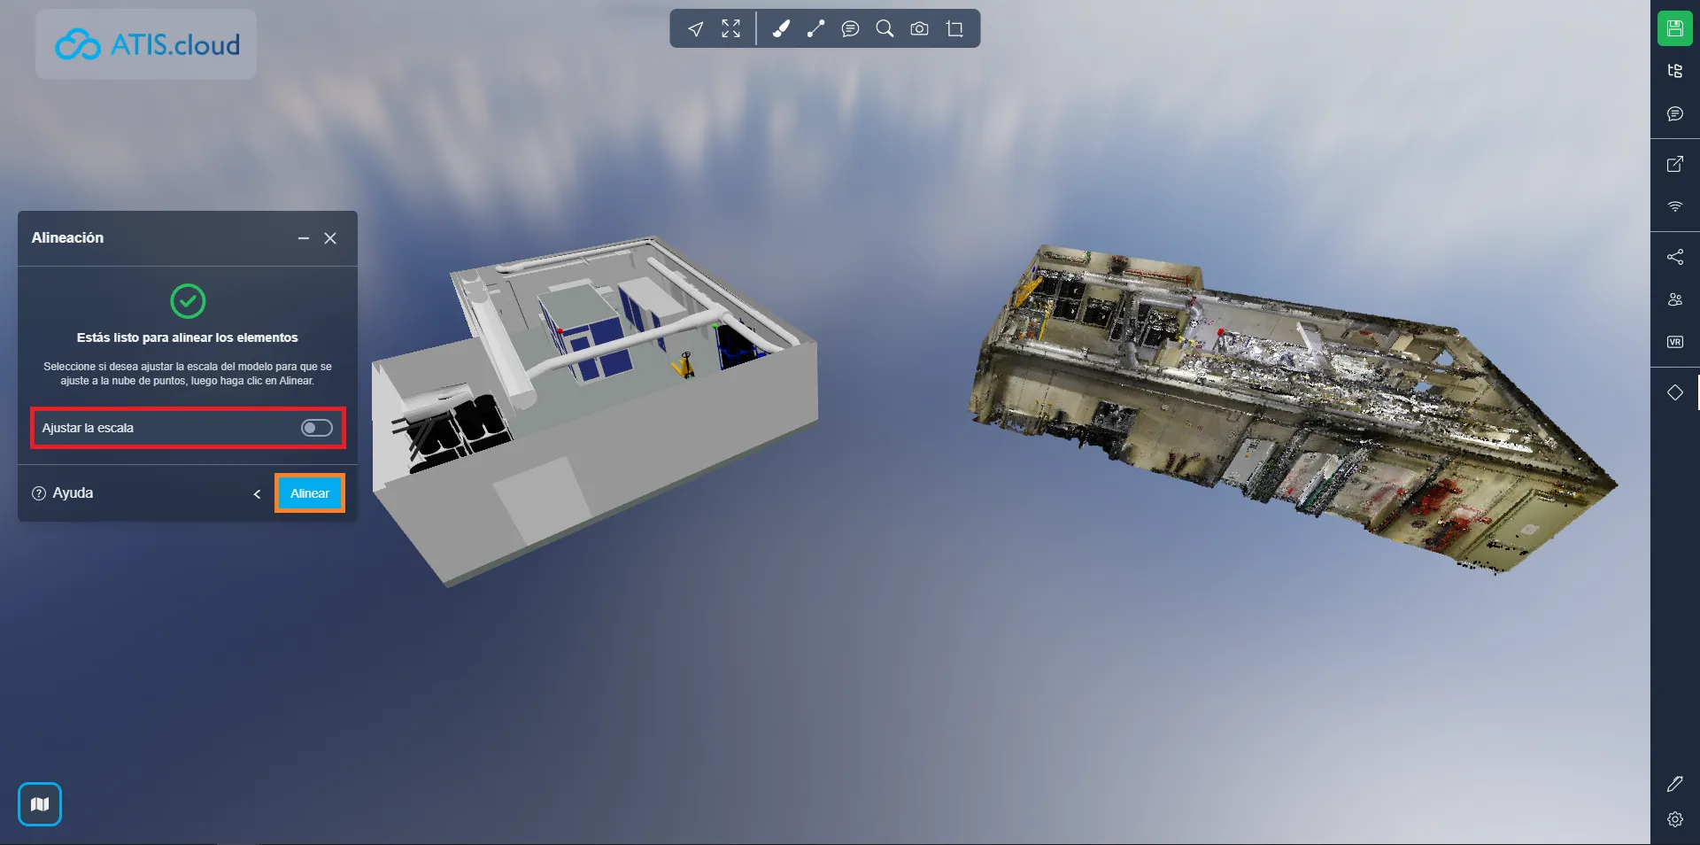Viewport: 1700px width, 845px height.
Task: Open comments panel in right sidebar
Action: (1675, 113)
